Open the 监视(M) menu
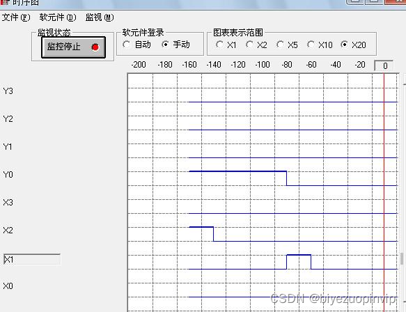Image resolution: width=406 pixels, height=312 pixels. pos(100,17)
